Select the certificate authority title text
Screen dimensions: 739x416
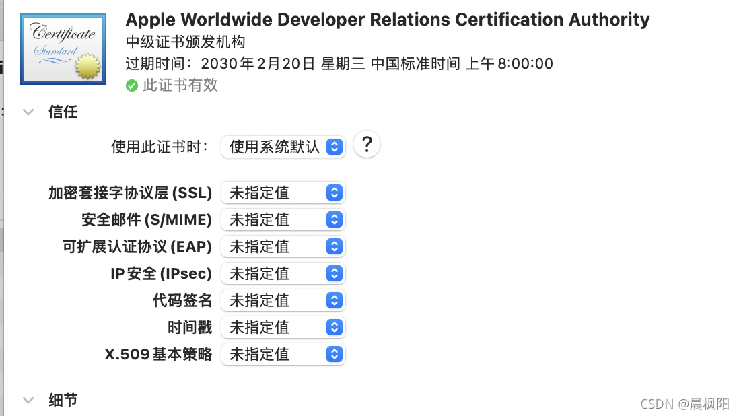coord(387,20)
